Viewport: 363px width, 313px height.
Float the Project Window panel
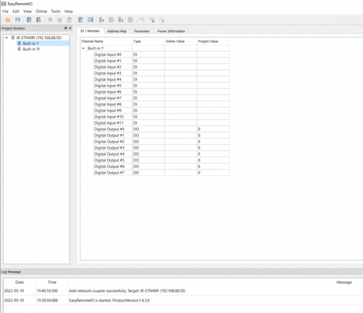point(65,28)
